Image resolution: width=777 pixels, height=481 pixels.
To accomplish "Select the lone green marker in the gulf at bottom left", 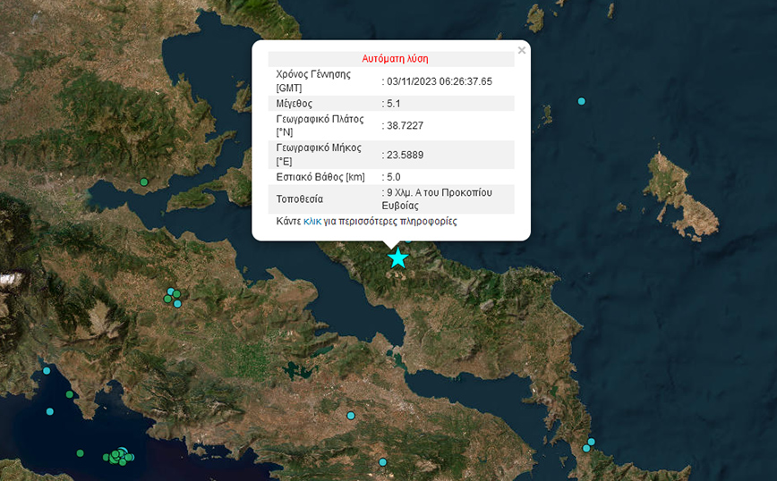I will tap(80, 453).
